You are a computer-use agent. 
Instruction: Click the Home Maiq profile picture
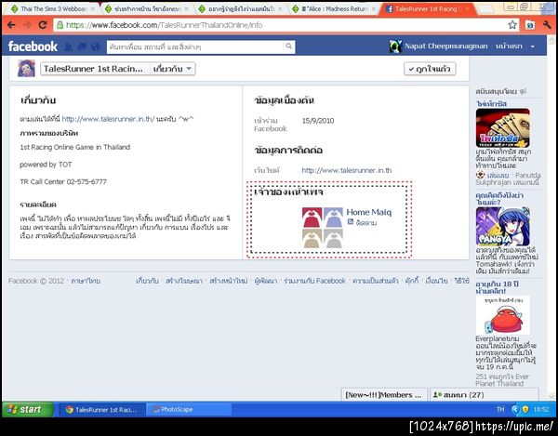(x=323, y=228)
